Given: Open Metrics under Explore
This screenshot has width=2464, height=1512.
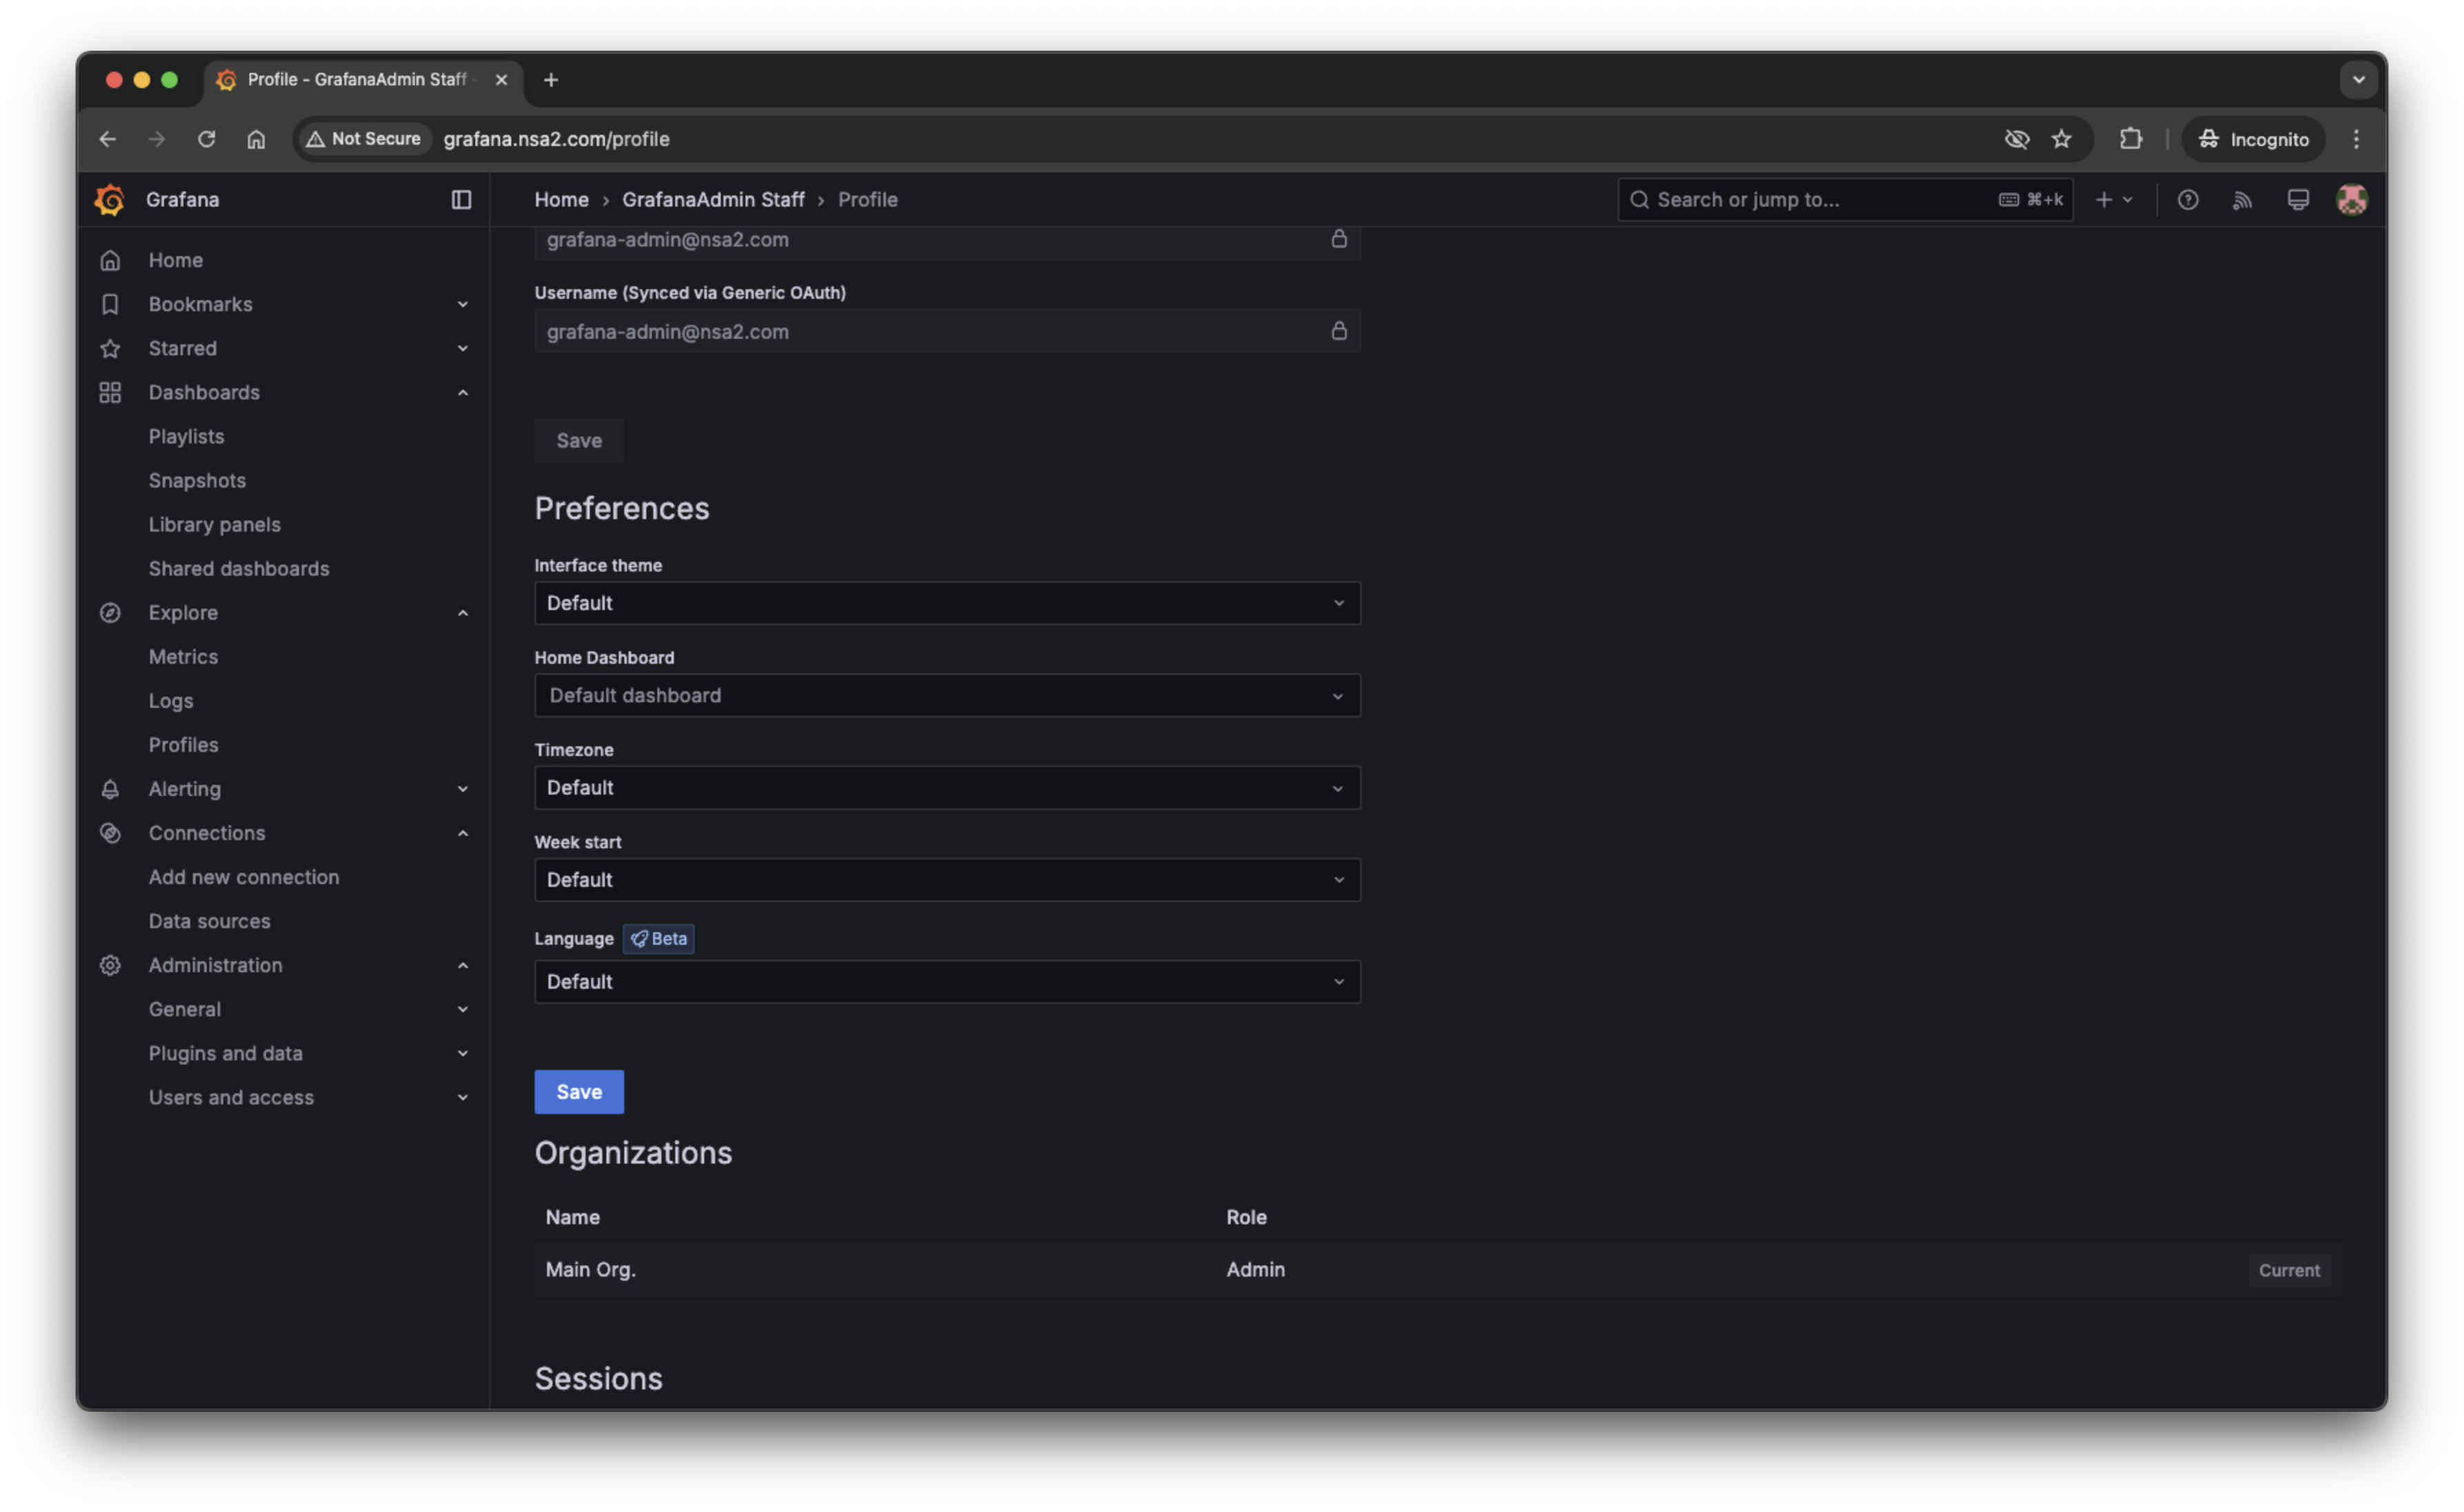Looking at the screenshot, I should point(183,656).
